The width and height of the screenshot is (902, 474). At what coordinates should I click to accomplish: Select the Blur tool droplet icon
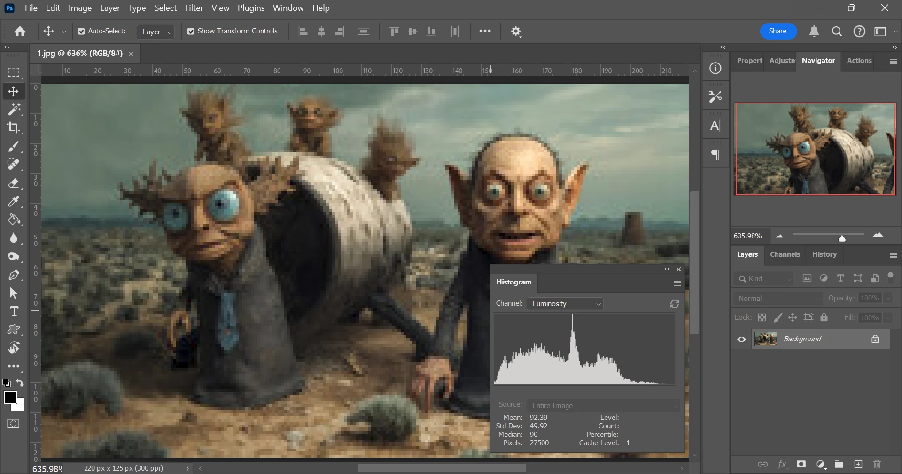pyautogui.click(x=14, y=238)
